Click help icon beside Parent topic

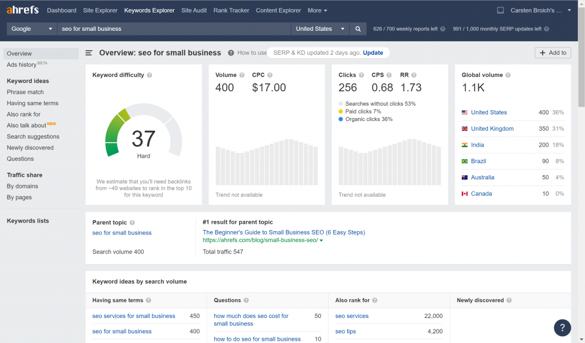[x=132, y=223]
